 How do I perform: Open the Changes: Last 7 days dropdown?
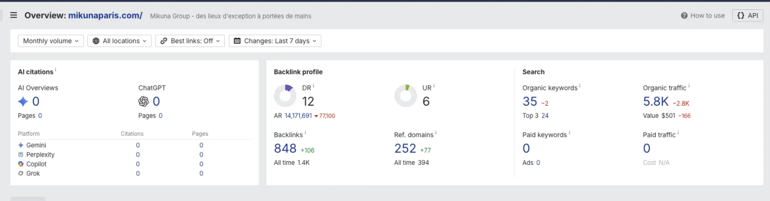coord(275,41)
